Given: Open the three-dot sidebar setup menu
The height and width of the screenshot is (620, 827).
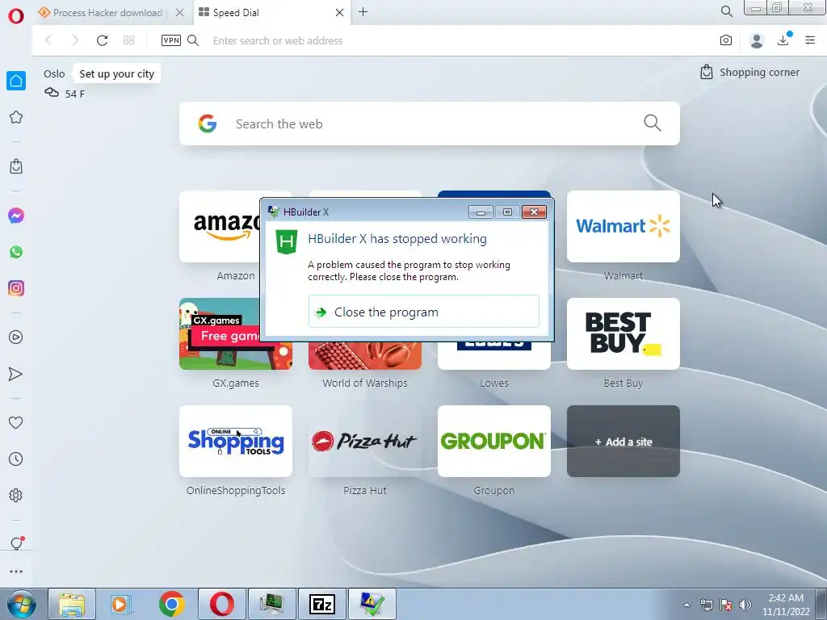Looking at the screenshot, I should (16, 572).
